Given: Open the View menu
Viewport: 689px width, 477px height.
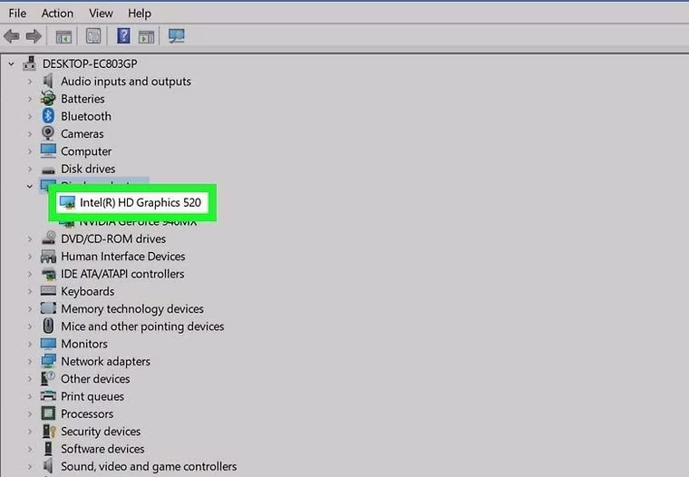Looking at the screenshot, I should tap(101, 14).
